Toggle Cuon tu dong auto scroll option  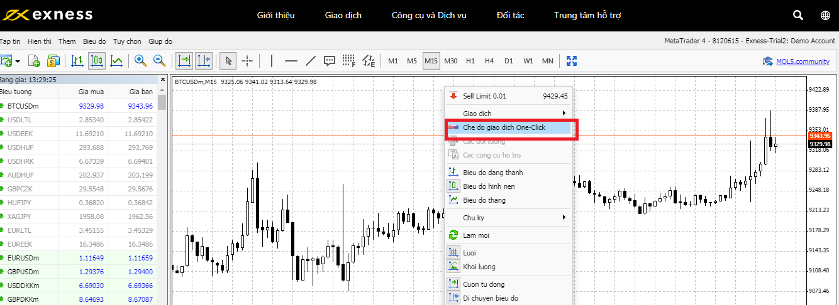pyautogui.click(x=483, y=284)
